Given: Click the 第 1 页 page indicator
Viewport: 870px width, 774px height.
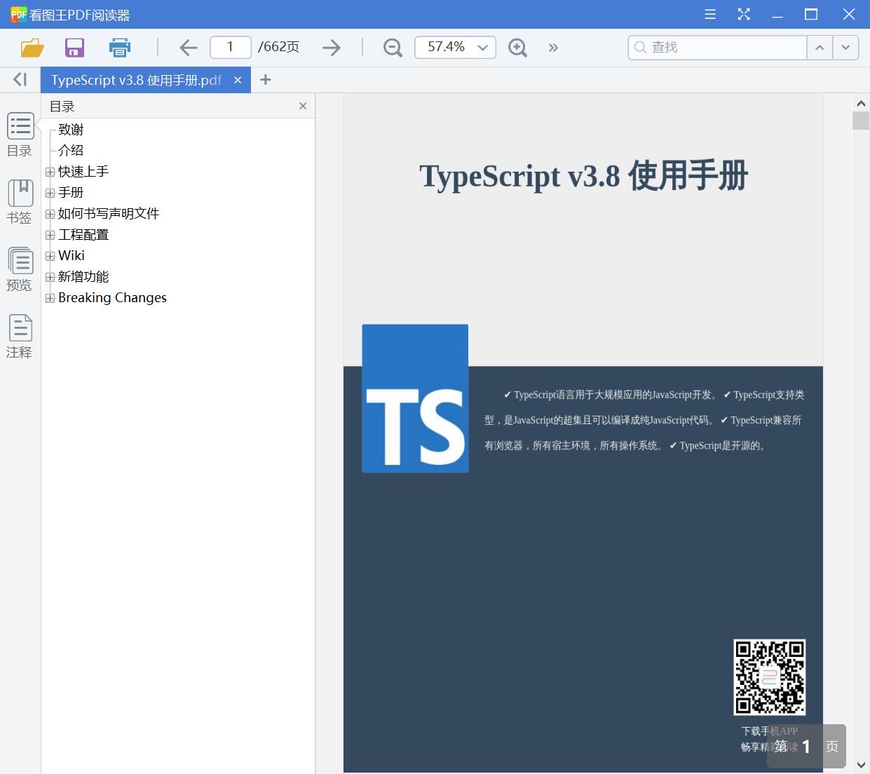Looking at the screenshot, I should (806, 747).
